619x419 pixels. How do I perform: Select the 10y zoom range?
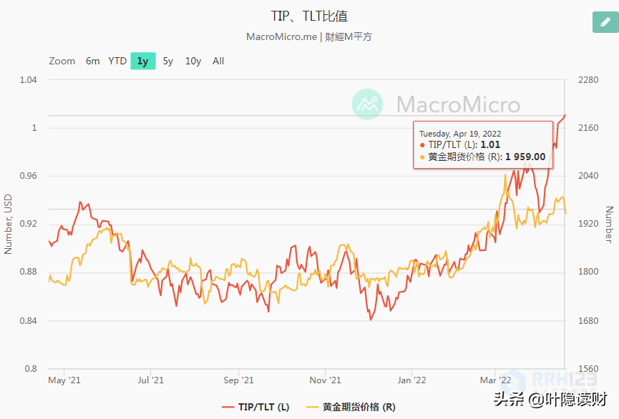[x=193, y=61]
